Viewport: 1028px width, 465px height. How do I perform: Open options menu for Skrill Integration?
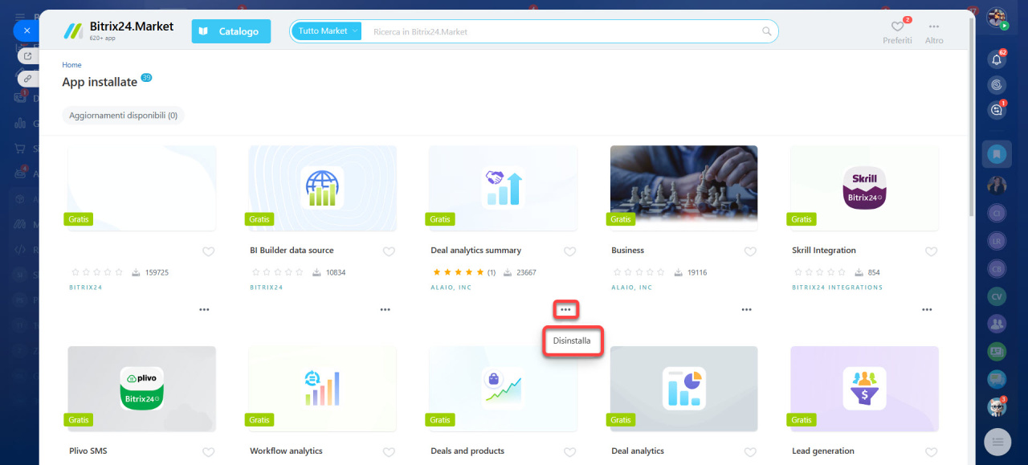[927, 309]
